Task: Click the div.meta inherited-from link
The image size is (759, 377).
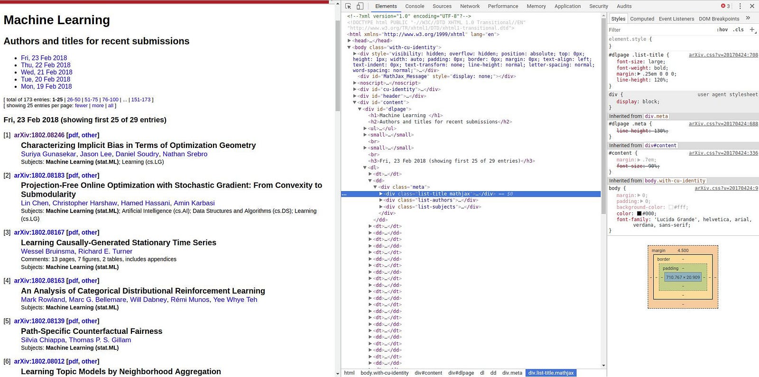Action: 656,116
